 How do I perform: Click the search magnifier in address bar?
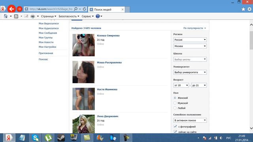tap(76, 9)
